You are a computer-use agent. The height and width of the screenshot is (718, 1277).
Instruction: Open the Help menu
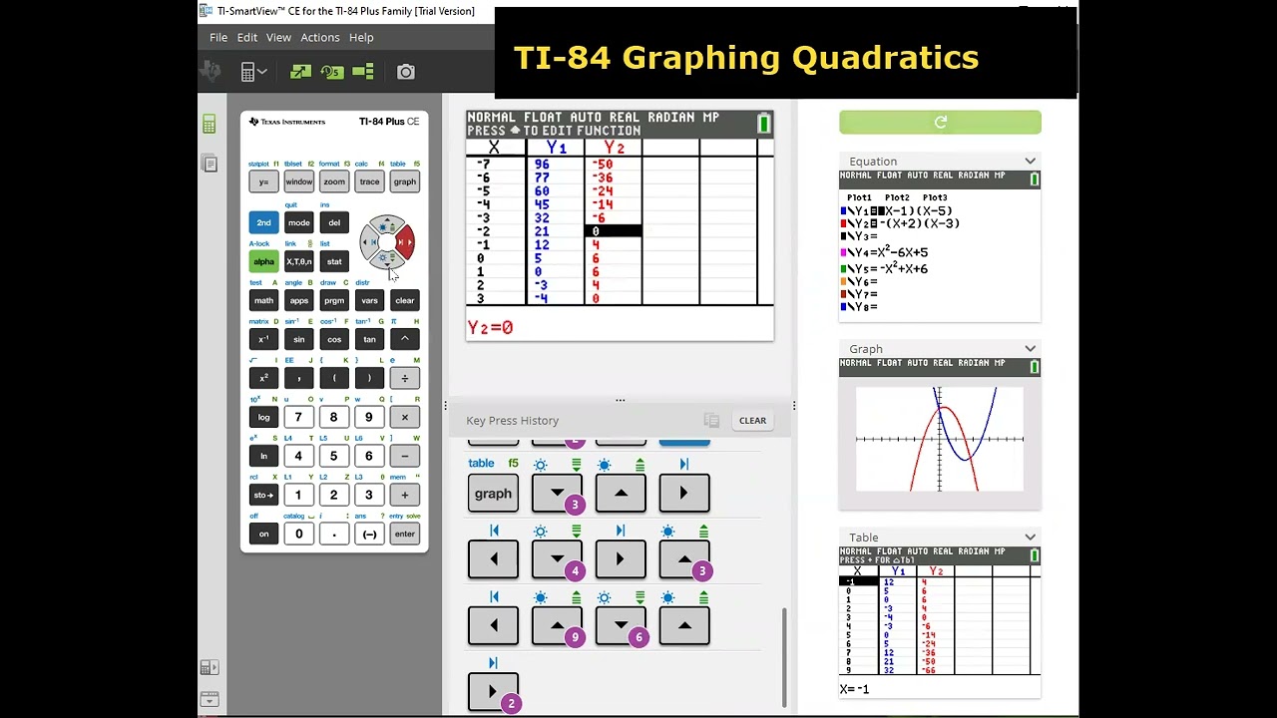361,37
